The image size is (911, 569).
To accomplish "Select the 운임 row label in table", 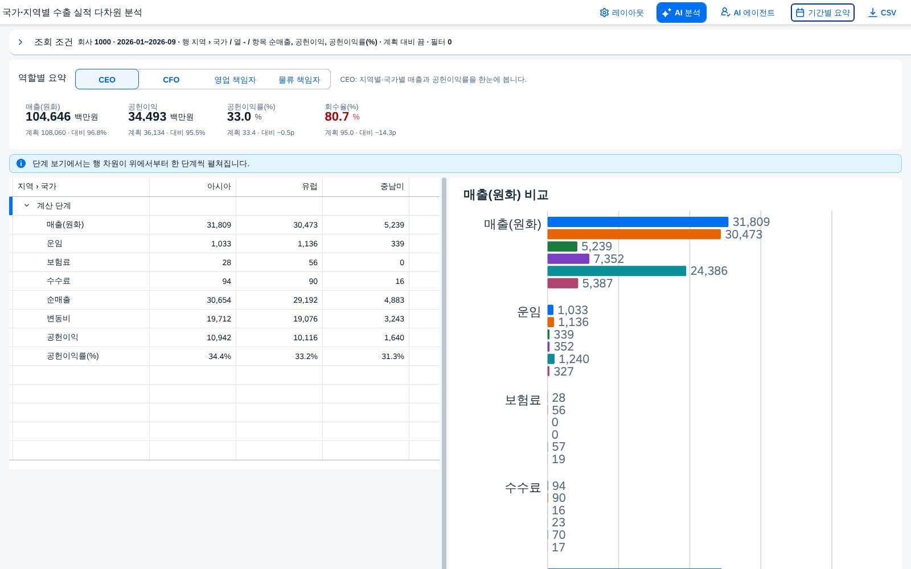I will point(55,244).
